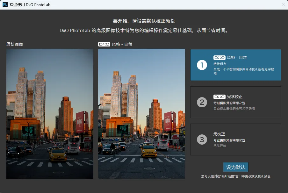
Task: Click the DxO logo in 风格 - 自然 card
Action: pos(219,57)
